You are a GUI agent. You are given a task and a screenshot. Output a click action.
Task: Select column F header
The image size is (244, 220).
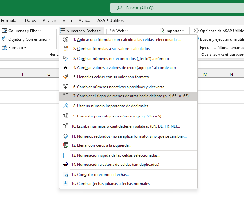[23, 74]
